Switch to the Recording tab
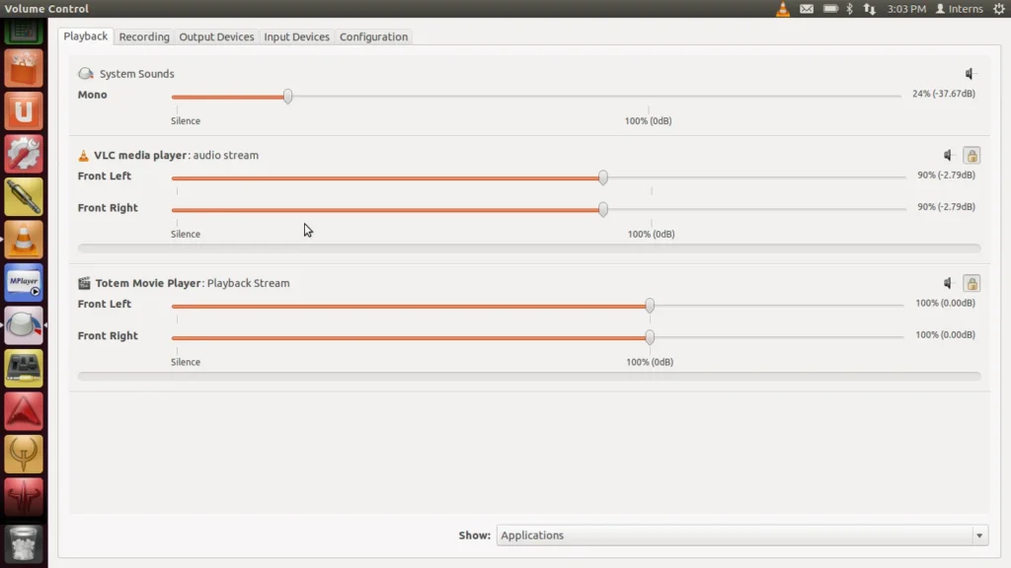 (x=144, y=36)
